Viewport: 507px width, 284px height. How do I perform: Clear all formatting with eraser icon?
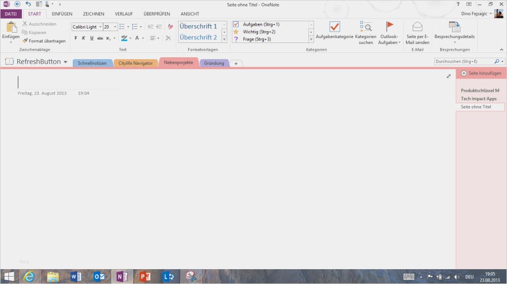point(170,27)
